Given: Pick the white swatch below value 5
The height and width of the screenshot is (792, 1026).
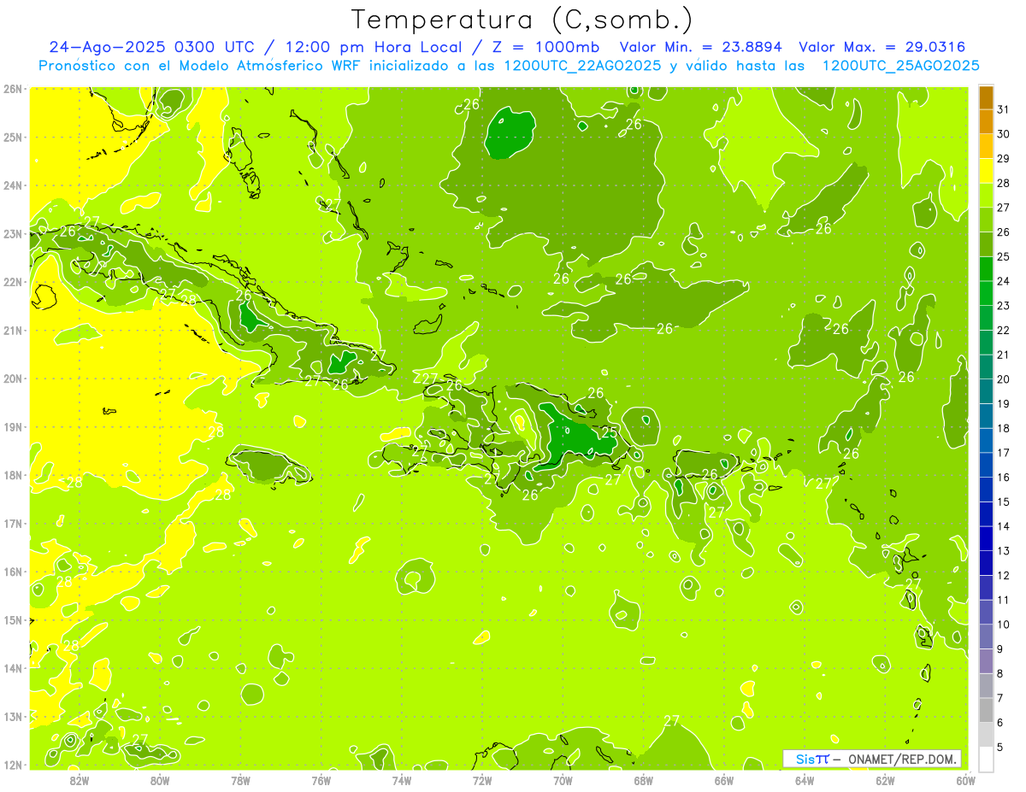Looking at the screenshot, I should pyautogui.click(x=986, y=759).
